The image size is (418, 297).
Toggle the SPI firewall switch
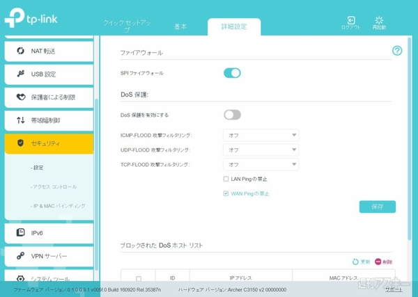coord(232,73)
